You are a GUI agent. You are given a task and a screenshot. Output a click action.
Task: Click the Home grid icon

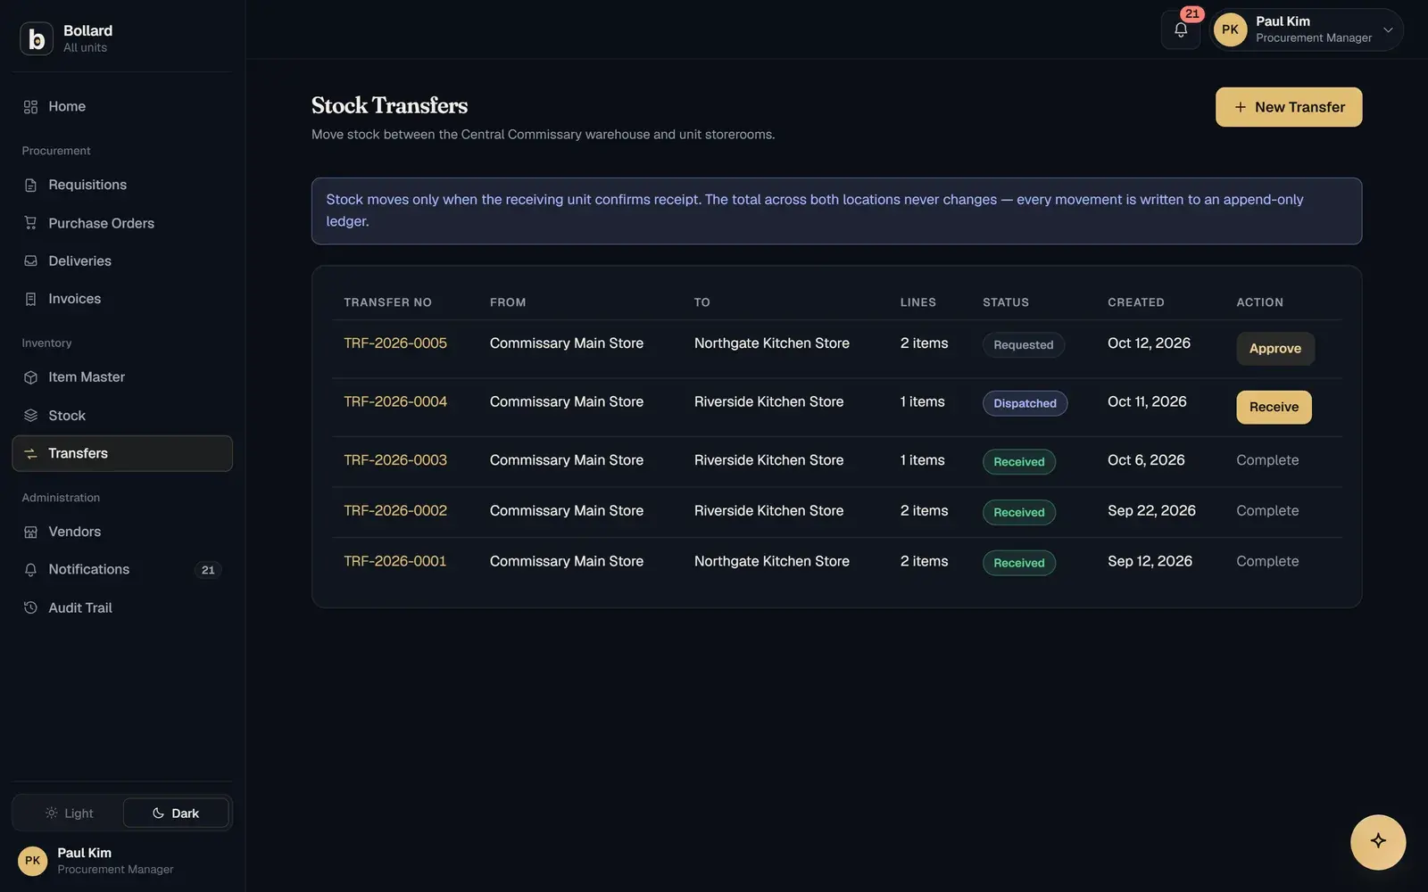30,107
